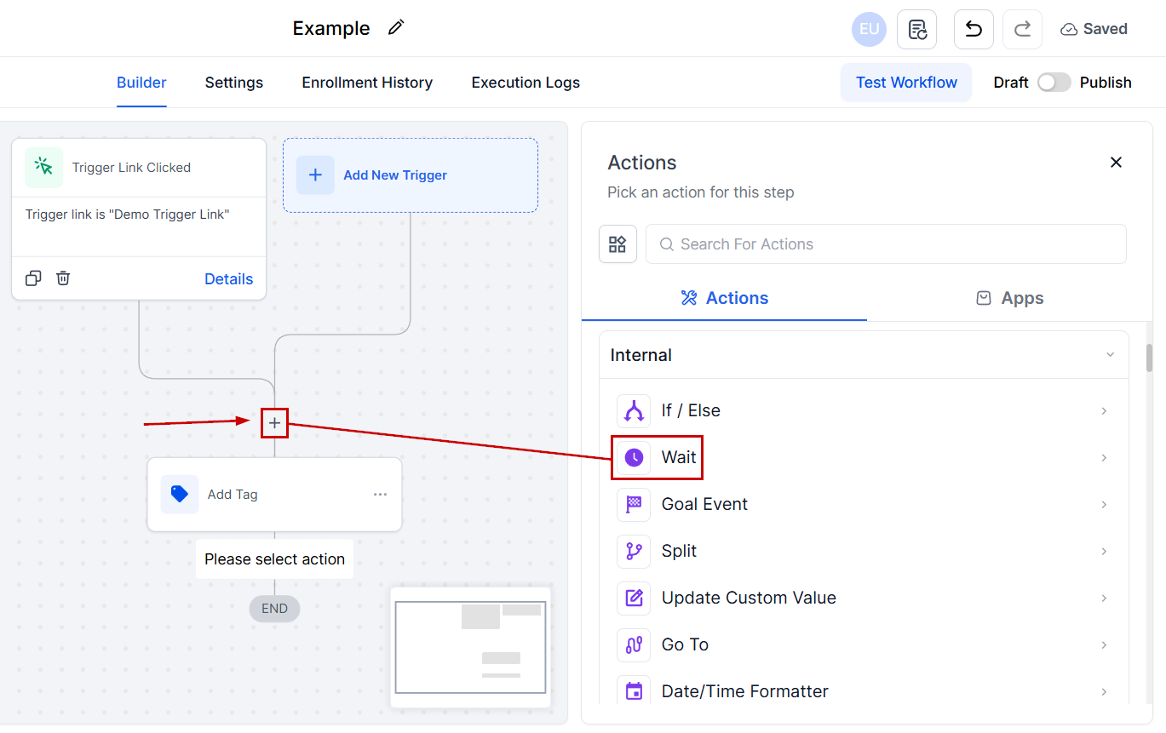Toggle the workflow from Draft to Publish
The height and width of the screenshot is (733, 1166).
(1054, 82)
